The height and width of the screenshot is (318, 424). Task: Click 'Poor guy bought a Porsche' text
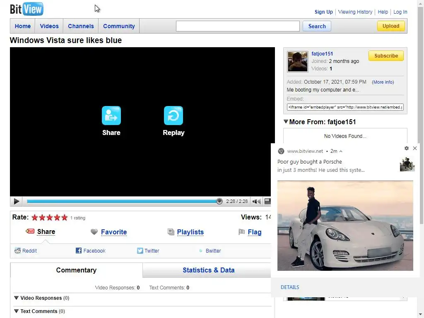(x=310, y=162)
